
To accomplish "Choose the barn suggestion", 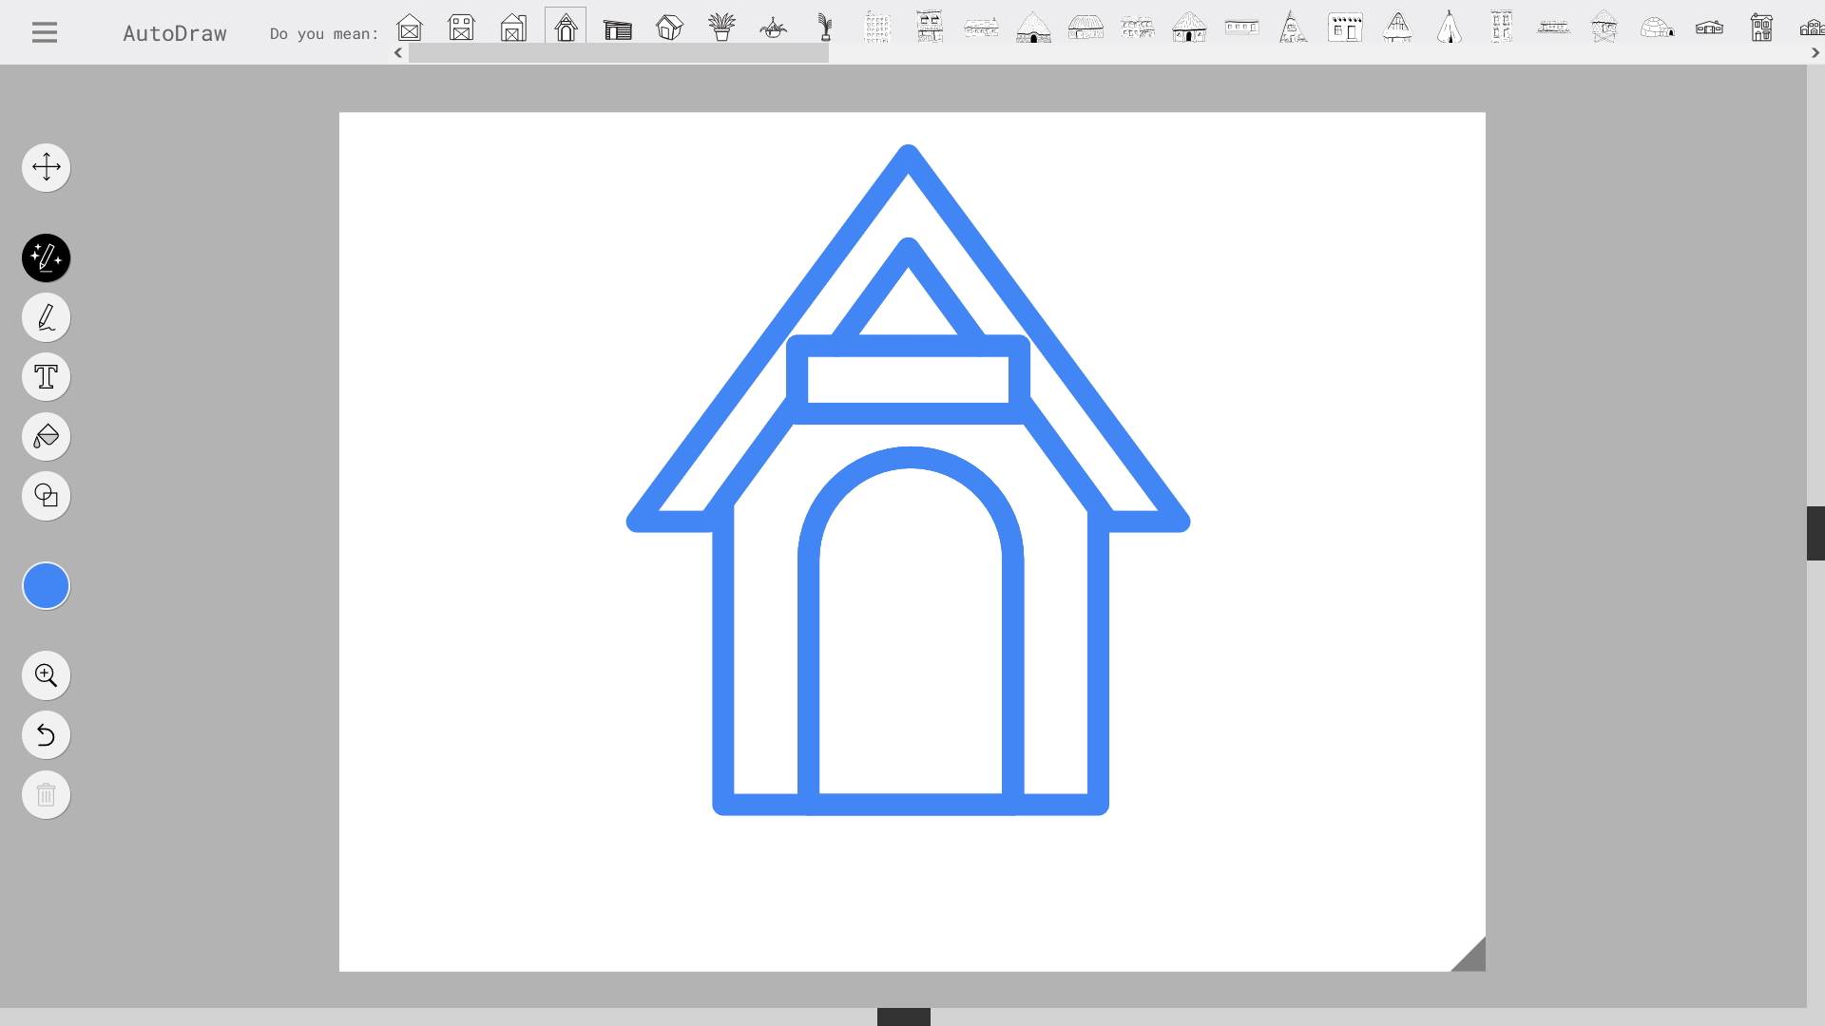I will pyautogui.click(x=461, y=28).
